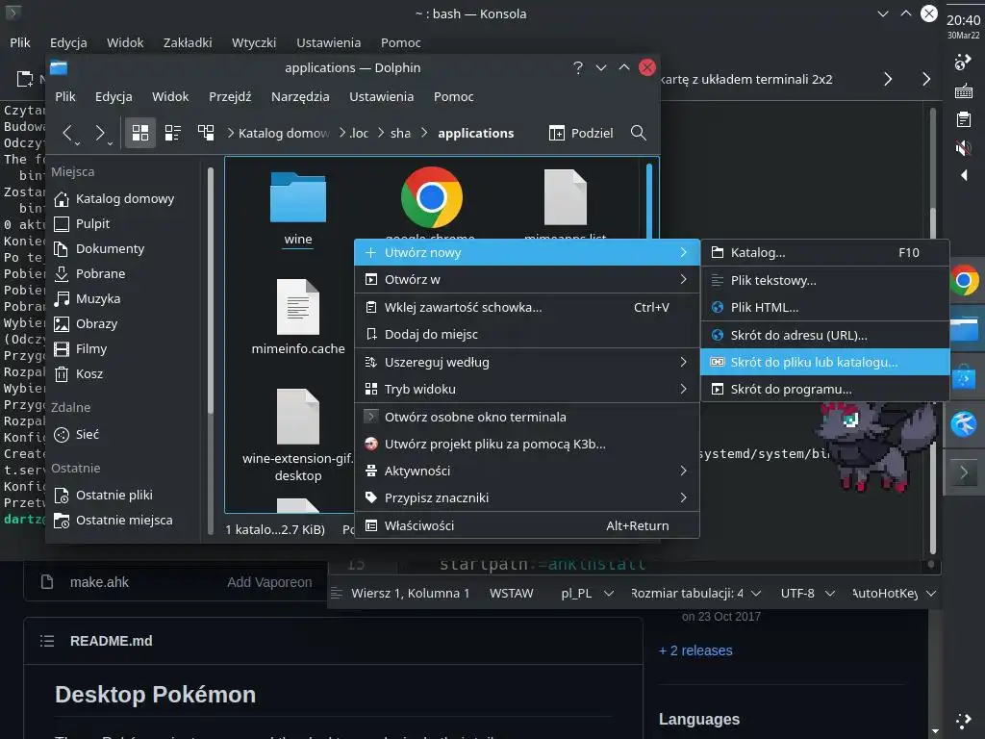Open AutoHotKey syntax mode dropdown
The image size is (985, 739).
click(x=894, y=593)
